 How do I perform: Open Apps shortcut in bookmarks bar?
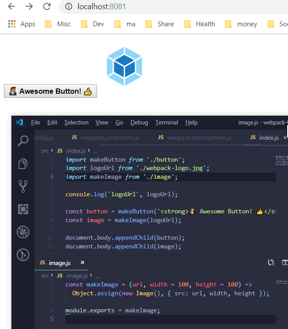pos(22,24)
